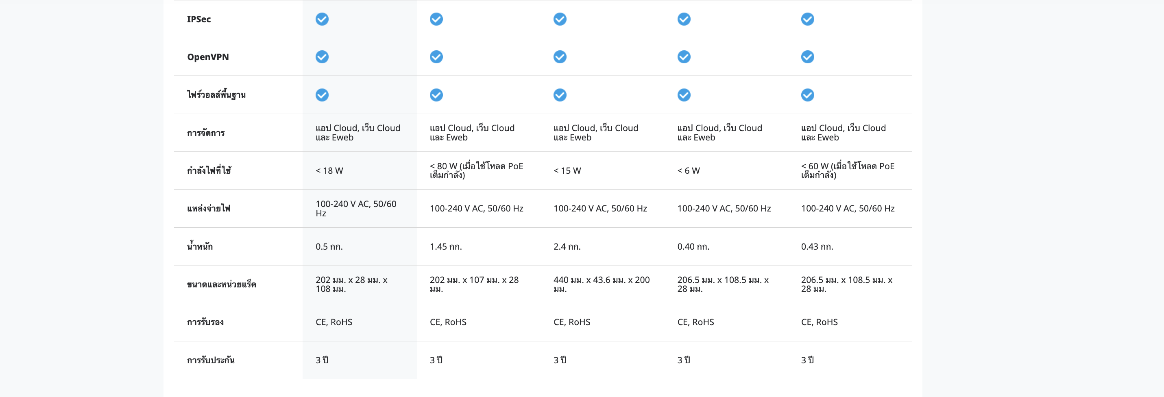Click the กำลังไฟที่ใช้ row label
The image size is (1164, 397).
click(209, 170)
